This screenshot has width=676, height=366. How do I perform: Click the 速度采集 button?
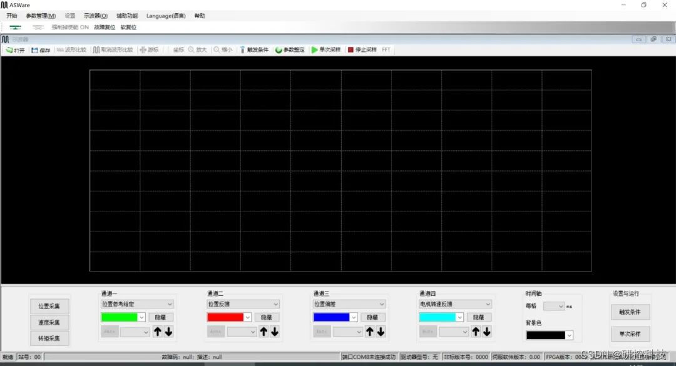49,322
